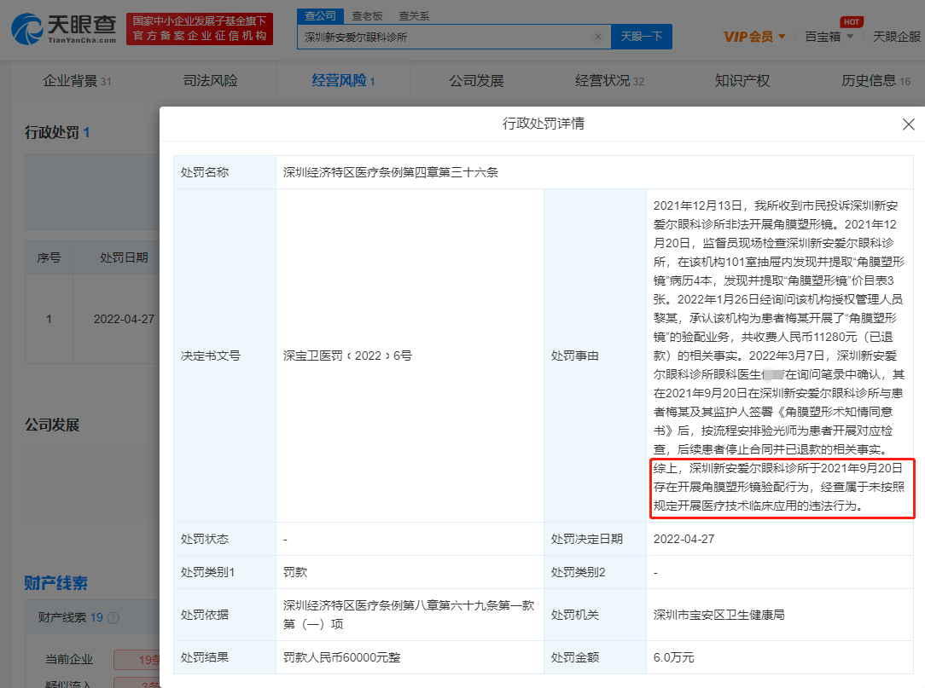Open the 企业背景 navigation tab
The image size is (925, 688).
click(x=77, y=81)
